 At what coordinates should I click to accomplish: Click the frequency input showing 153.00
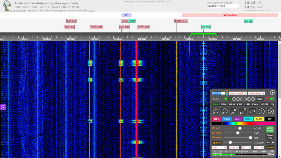(x=218, y=93)
